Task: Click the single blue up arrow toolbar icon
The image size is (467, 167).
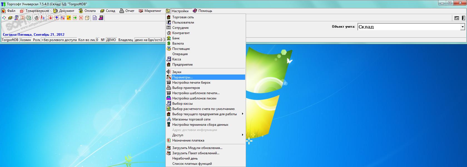Action: pyautogui.click(x=56, y=18)
